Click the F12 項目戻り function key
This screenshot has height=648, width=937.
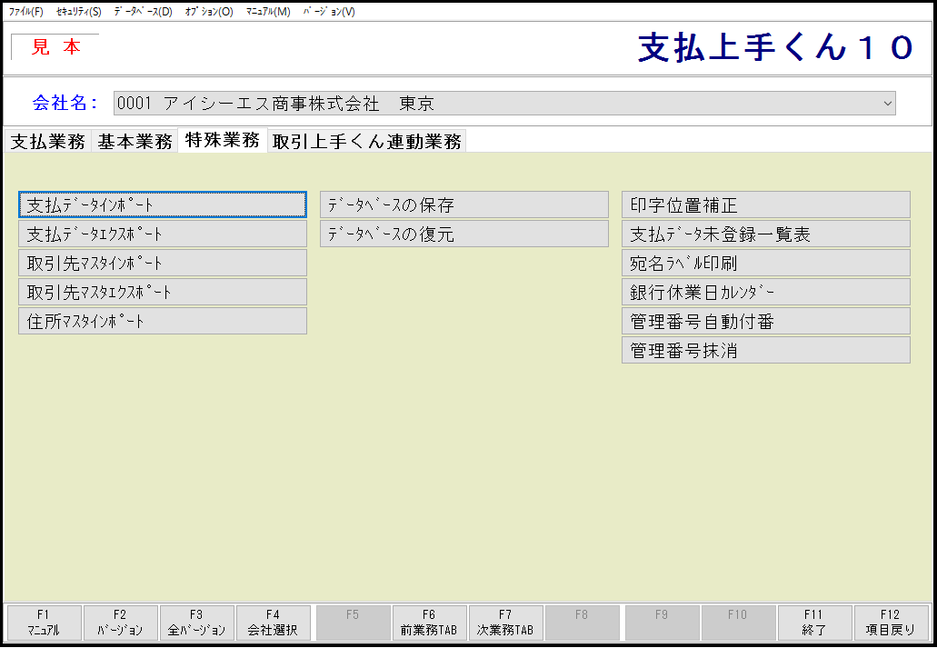tap(891, 623)
